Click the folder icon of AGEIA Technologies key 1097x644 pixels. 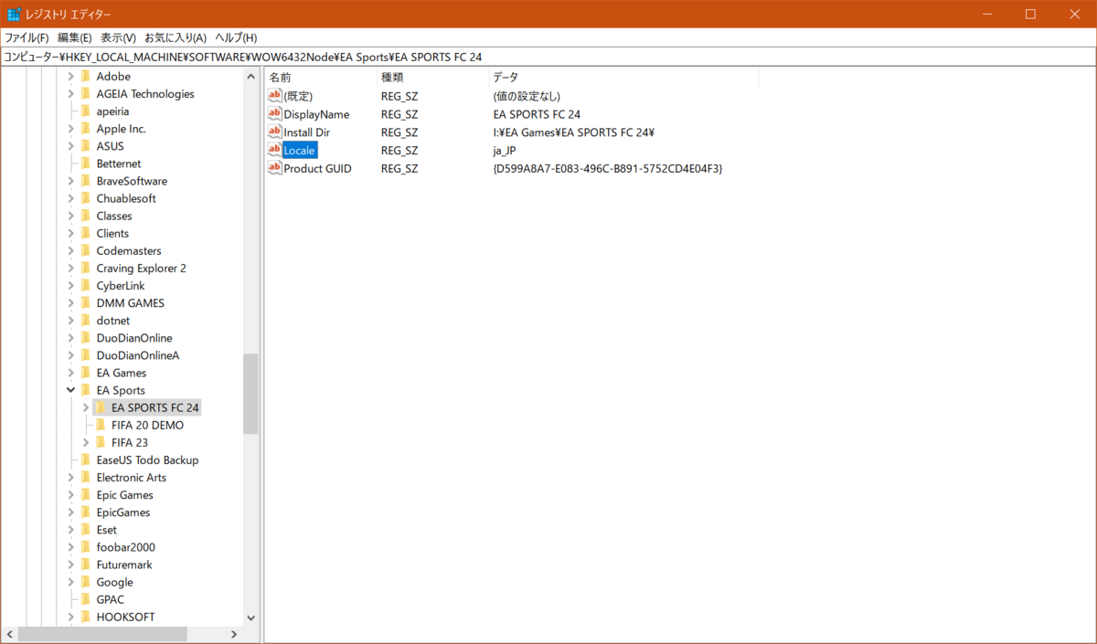[x=86, y=94]
